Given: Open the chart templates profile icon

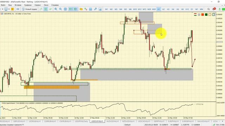Looking at the screenshot, I should point(6,9).
